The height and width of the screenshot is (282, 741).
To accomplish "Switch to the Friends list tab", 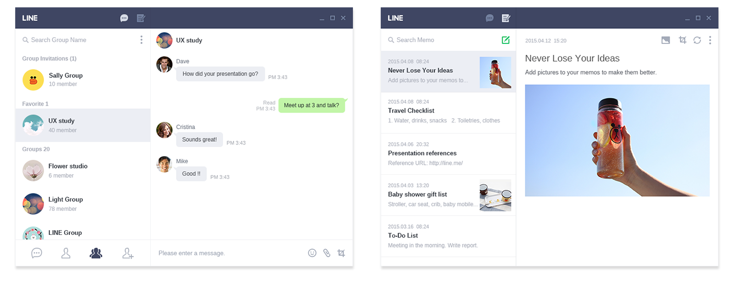I will point(66,253).
